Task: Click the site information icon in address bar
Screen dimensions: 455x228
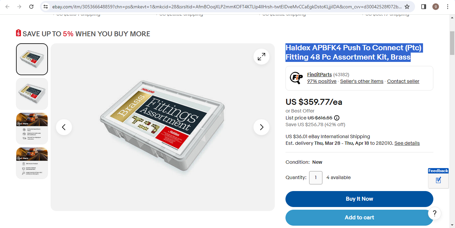Action: [x=46, y=7]
